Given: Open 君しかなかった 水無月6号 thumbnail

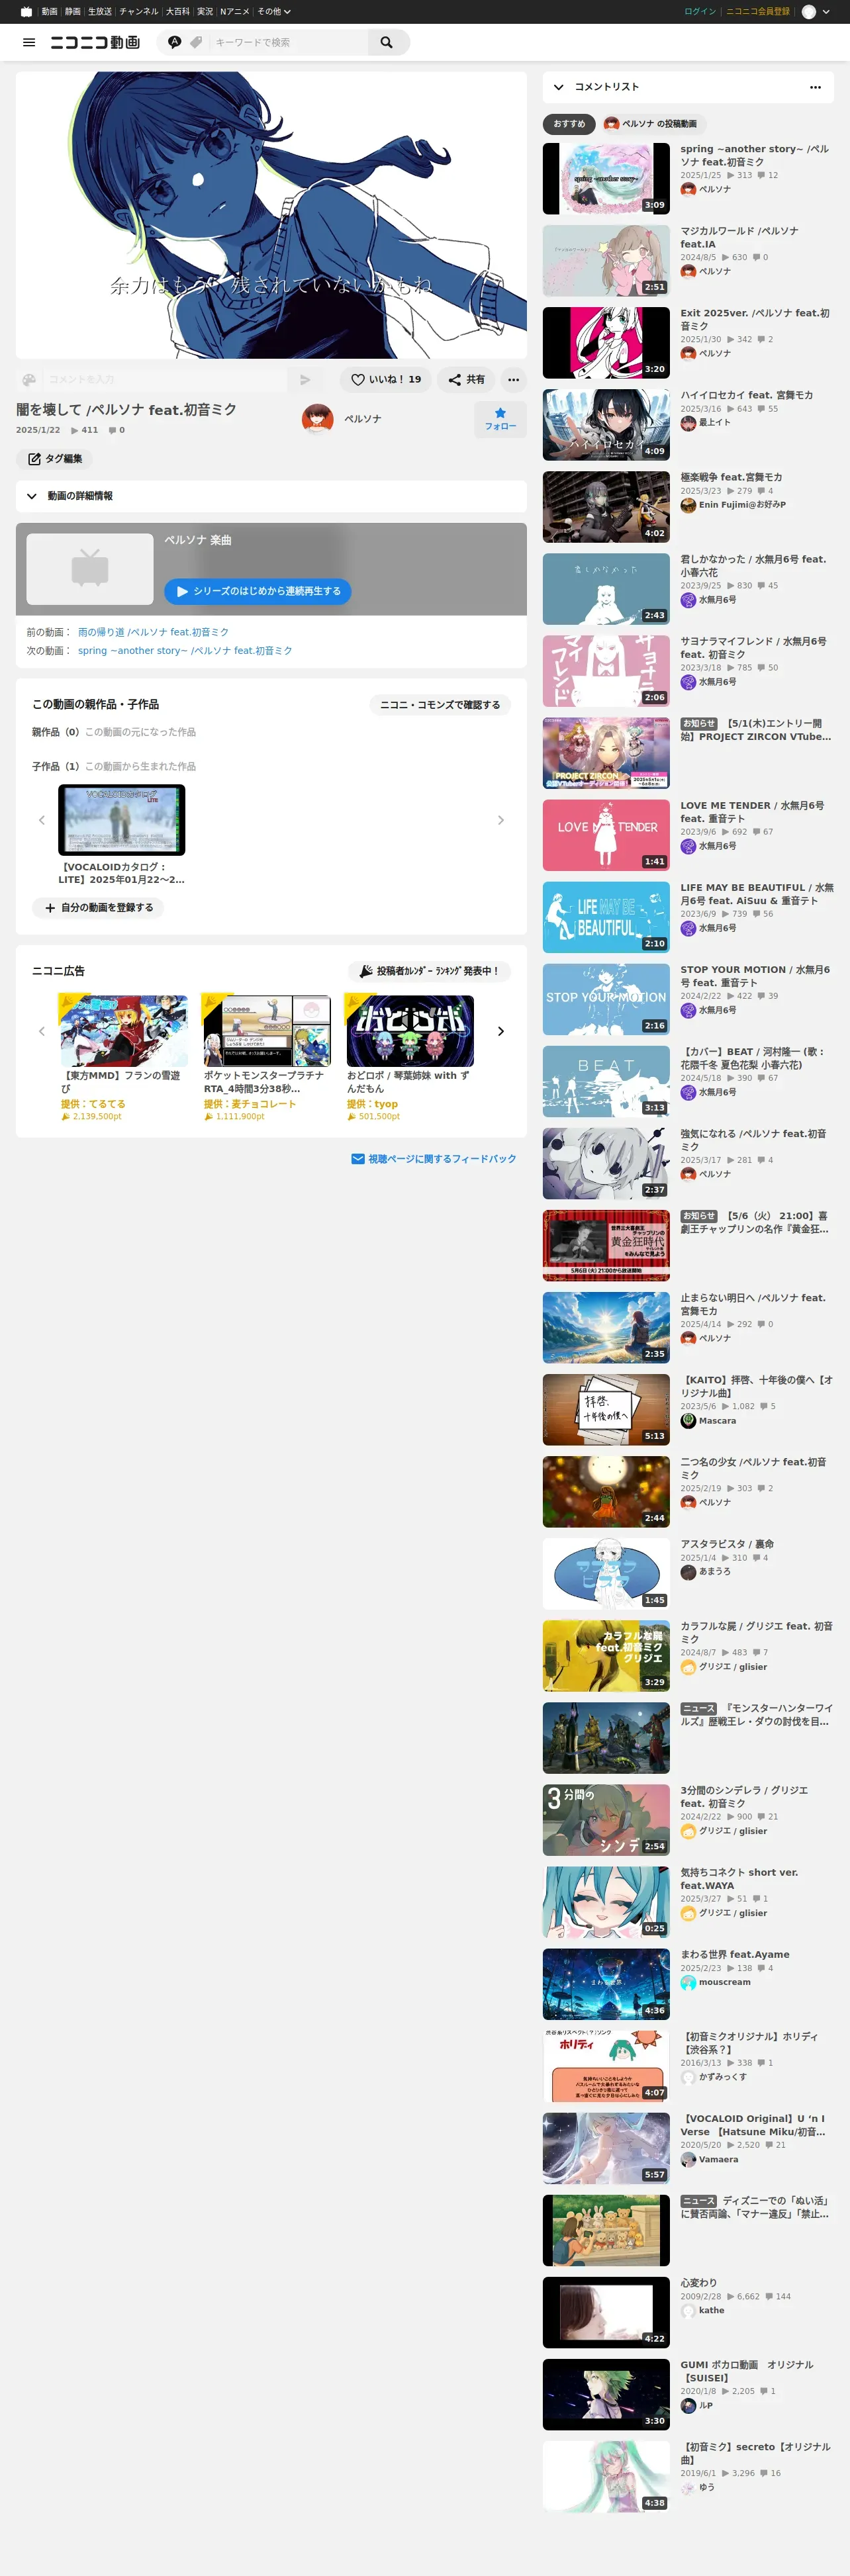Looking at the screenshot, I should click(606, 589).
